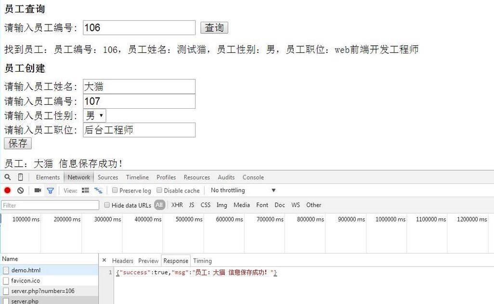Click the 查询 search button
Image resolution: width=494 pixels, height=304 pixels.
point(214,28)
